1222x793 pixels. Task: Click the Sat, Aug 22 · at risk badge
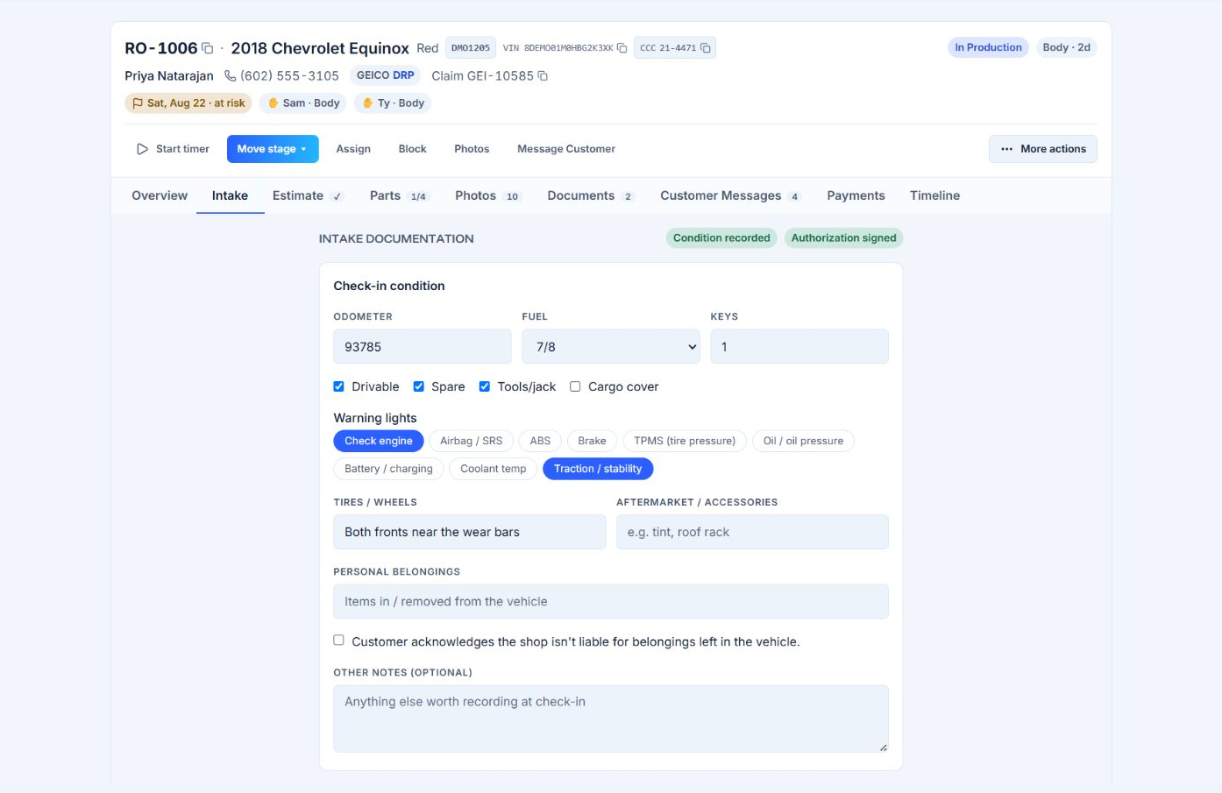pyautogui.click(x=188, y=103)
